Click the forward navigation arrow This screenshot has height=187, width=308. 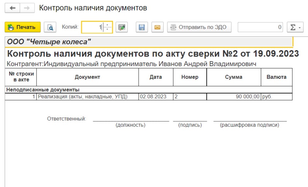27,8
